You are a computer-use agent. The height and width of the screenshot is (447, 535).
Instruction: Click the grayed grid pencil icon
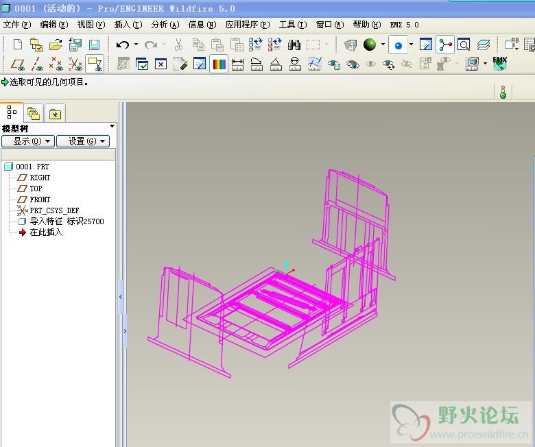(123, 64)
